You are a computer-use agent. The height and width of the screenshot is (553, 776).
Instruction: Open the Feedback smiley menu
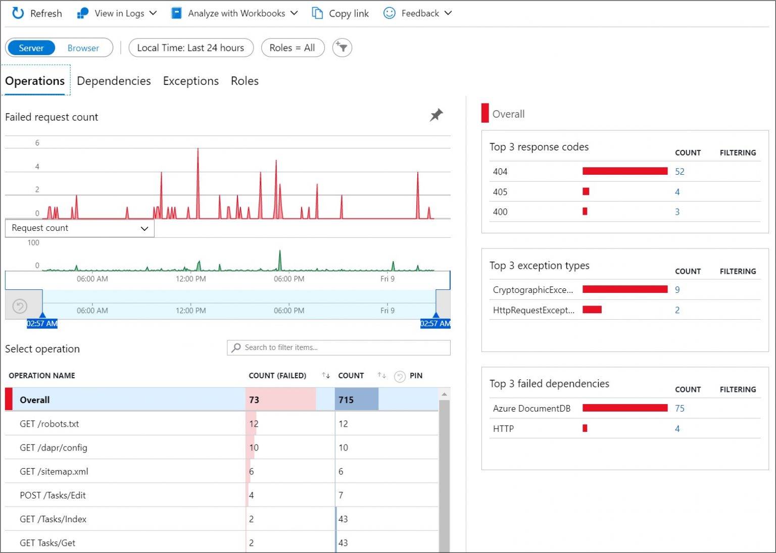point(389,13)
